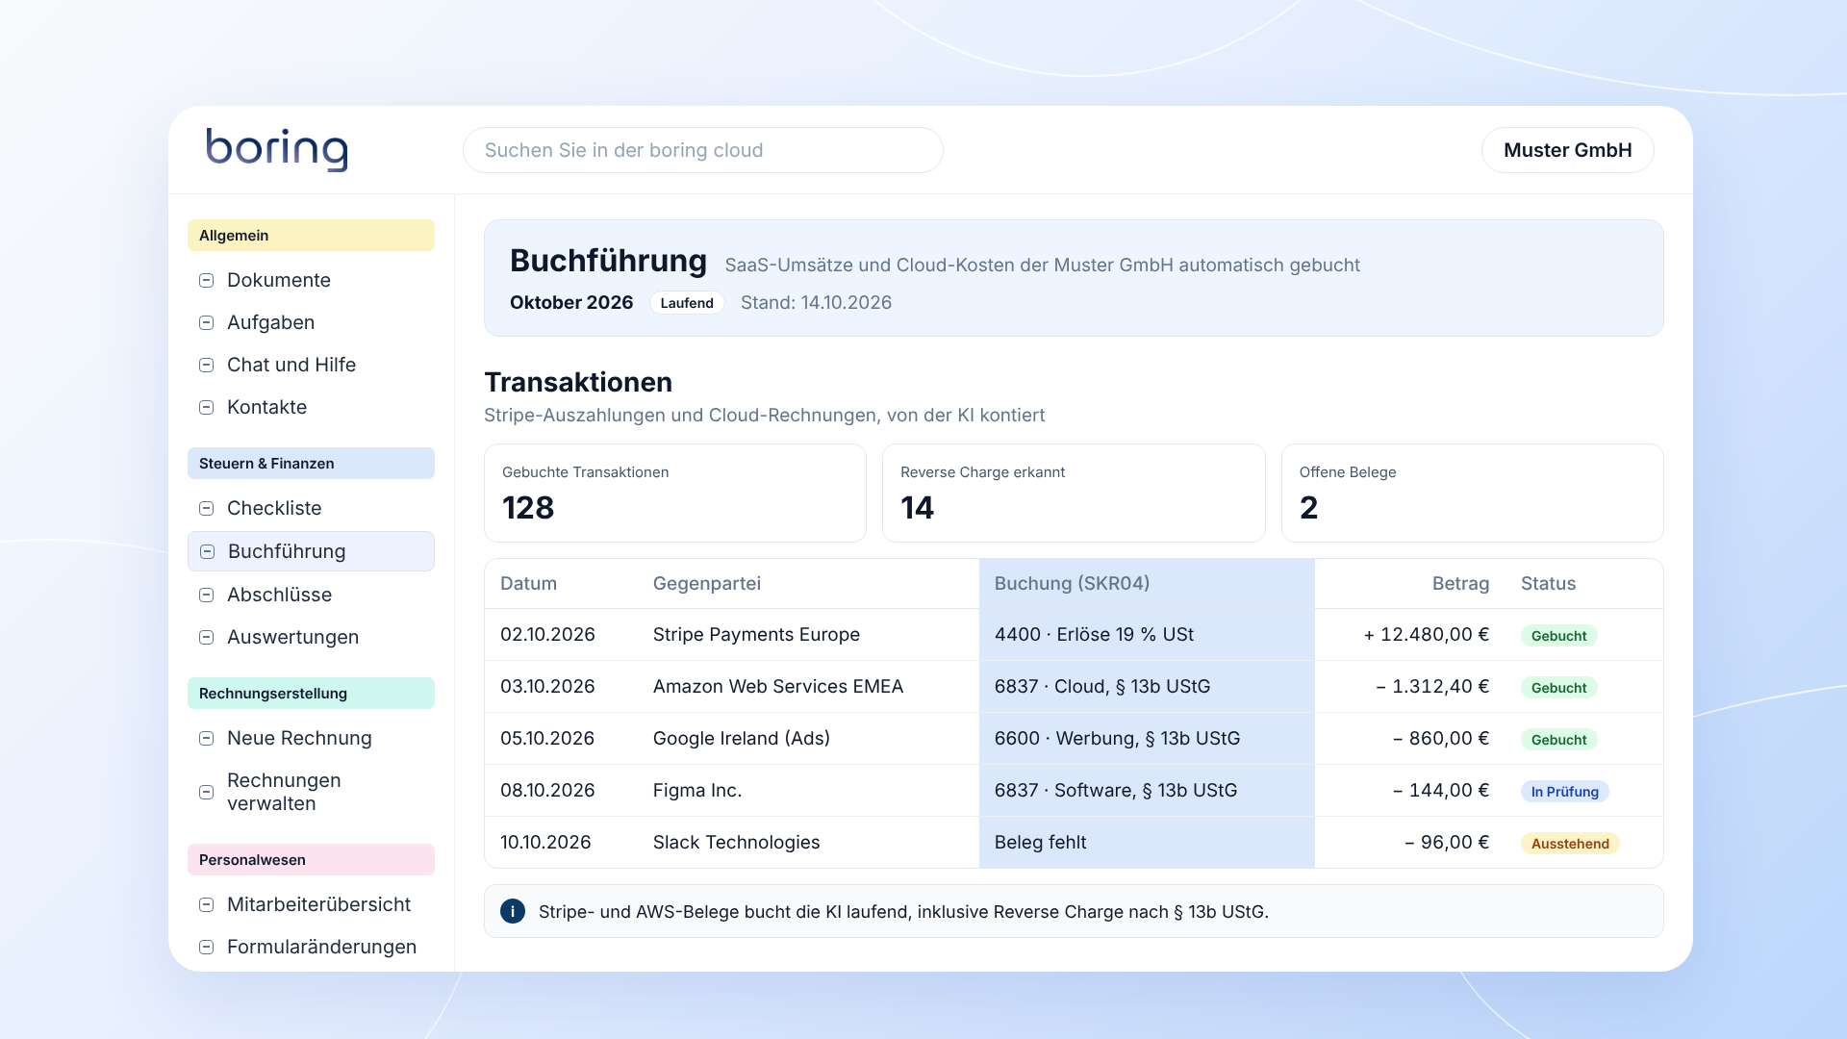Click the icon beside Checkliste
This screenshot has height=1039, width=1847.
point(206,508)
